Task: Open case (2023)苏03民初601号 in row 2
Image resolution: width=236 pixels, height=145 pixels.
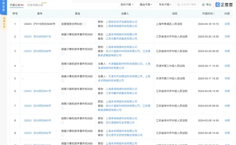Action: point(37,36)
